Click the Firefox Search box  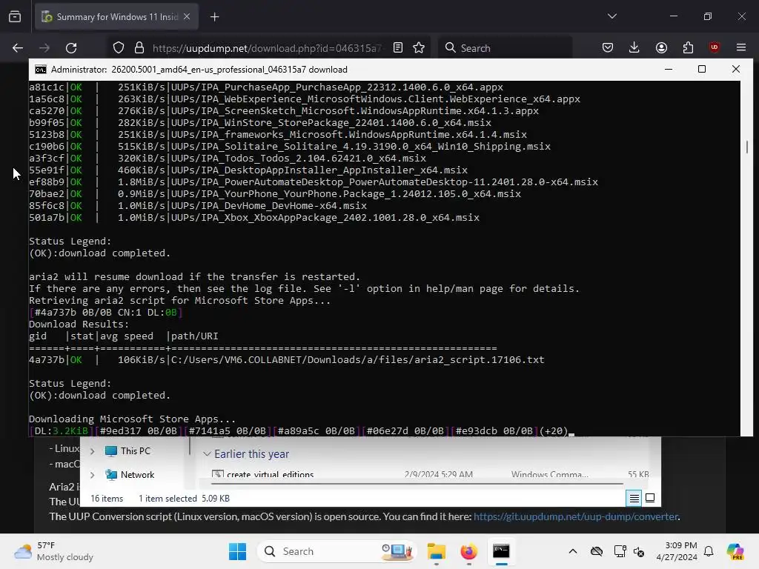pos(506,48)
